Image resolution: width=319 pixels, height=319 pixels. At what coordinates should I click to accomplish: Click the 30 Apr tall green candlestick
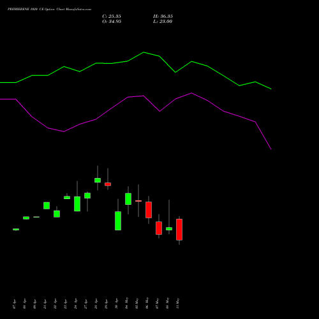pyautogui.click(x=118, y=221)
